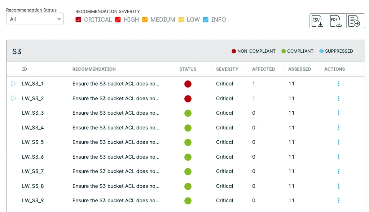Open actions menu for LW_S3_1
The height and width of the screenshot is (212, 369).
(x=339, y=84)
